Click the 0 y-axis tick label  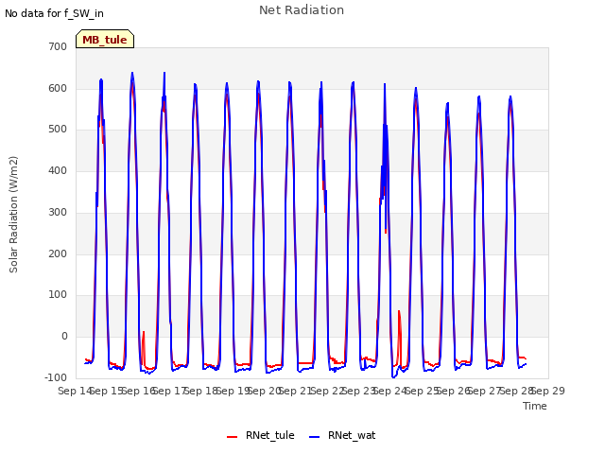[64, 337]
